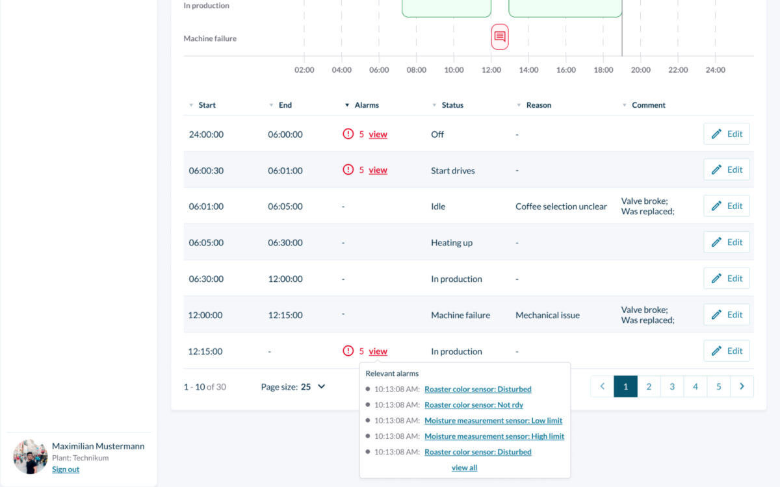
Task: Open the Page size dropdown
Action: [294, 386]
